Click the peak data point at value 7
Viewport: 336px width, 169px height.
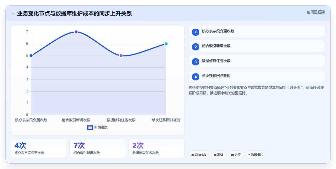point(76,32)
